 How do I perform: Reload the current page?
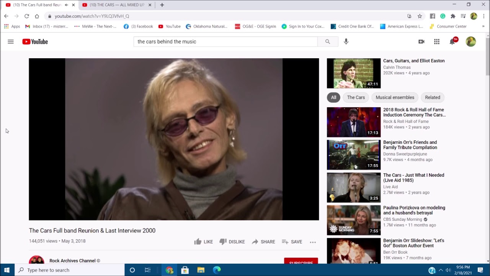pyautogui.click(x=26, y=16)
